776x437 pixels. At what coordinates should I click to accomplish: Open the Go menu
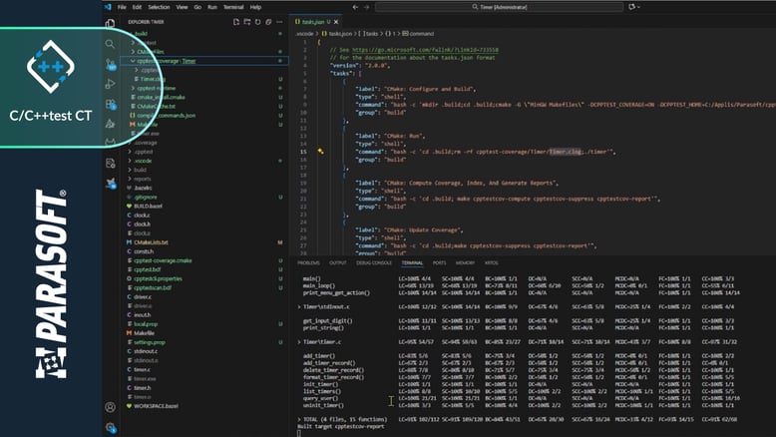point(197,7)
